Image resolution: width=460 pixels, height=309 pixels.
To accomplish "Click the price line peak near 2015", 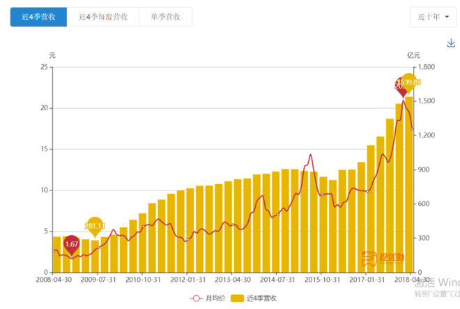I will pos(310,155).
